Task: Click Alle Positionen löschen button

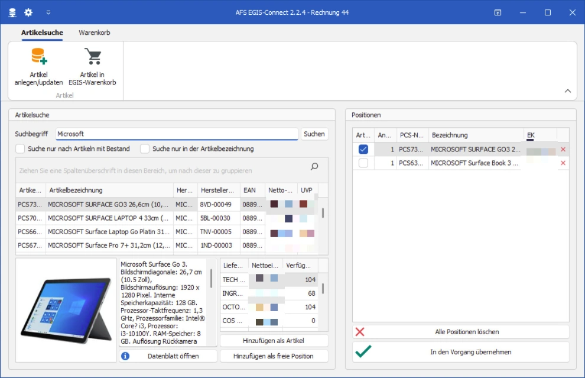Action: point(461,332)
